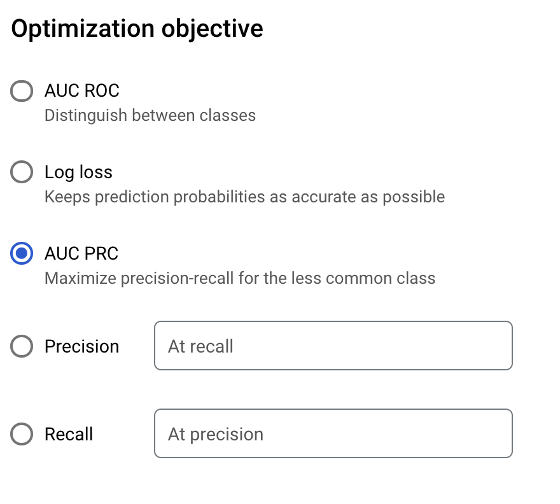Select the AUC ROC radio button

tap(21, 91)
